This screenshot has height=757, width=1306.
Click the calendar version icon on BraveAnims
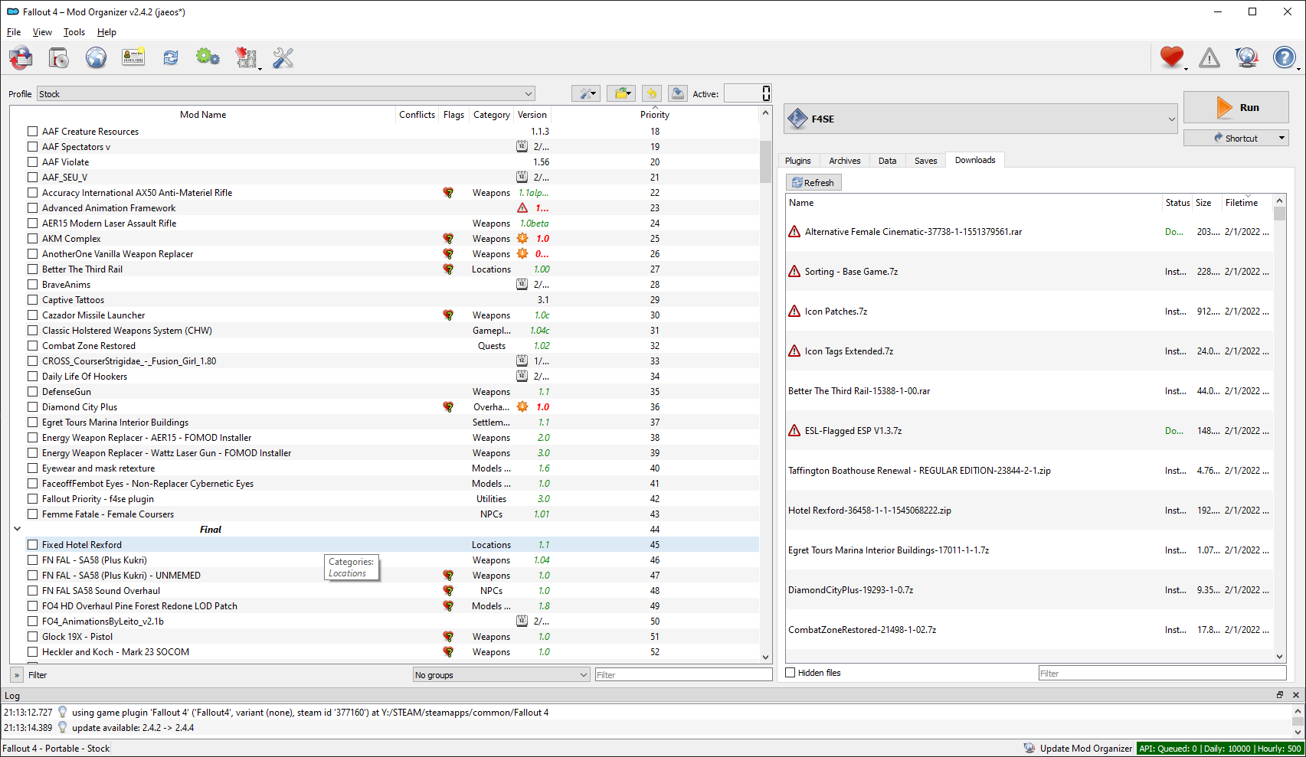point(522,285)
